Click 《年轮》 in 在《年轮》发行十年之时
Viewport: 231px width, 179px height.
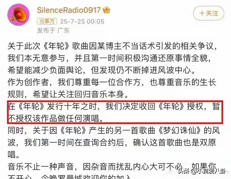[x=32, y=106]
